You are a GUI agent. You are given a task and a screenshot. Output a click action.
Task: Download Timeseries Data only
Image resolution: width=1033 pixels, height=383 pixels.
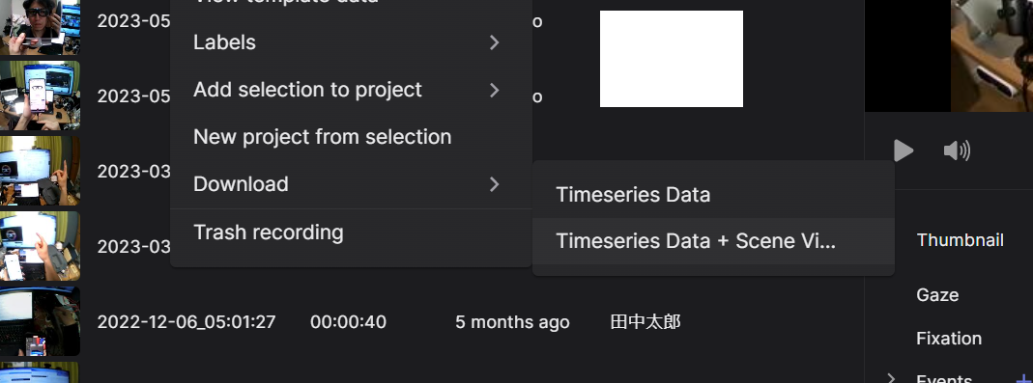click(x=713, y=195)
